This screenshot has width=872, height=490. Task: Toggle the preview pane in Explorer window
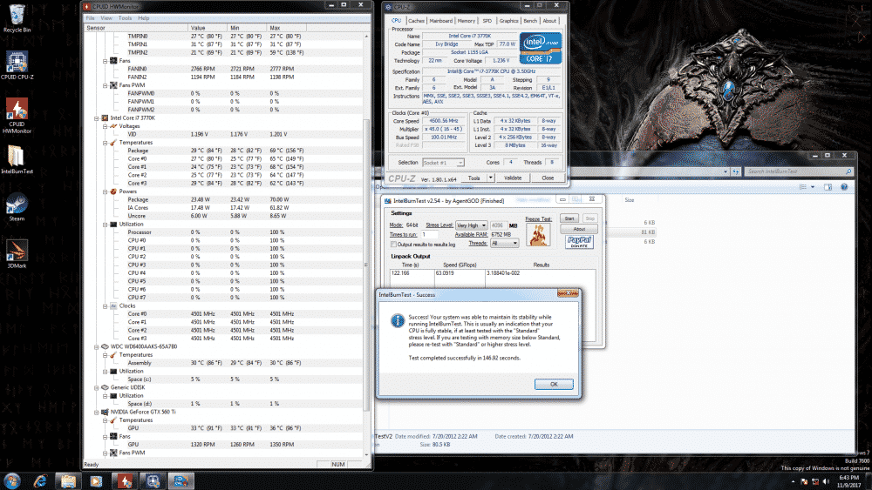(828, 187)
